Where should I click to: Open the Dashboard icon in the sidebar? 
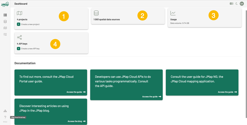click(x=5, y=15)
